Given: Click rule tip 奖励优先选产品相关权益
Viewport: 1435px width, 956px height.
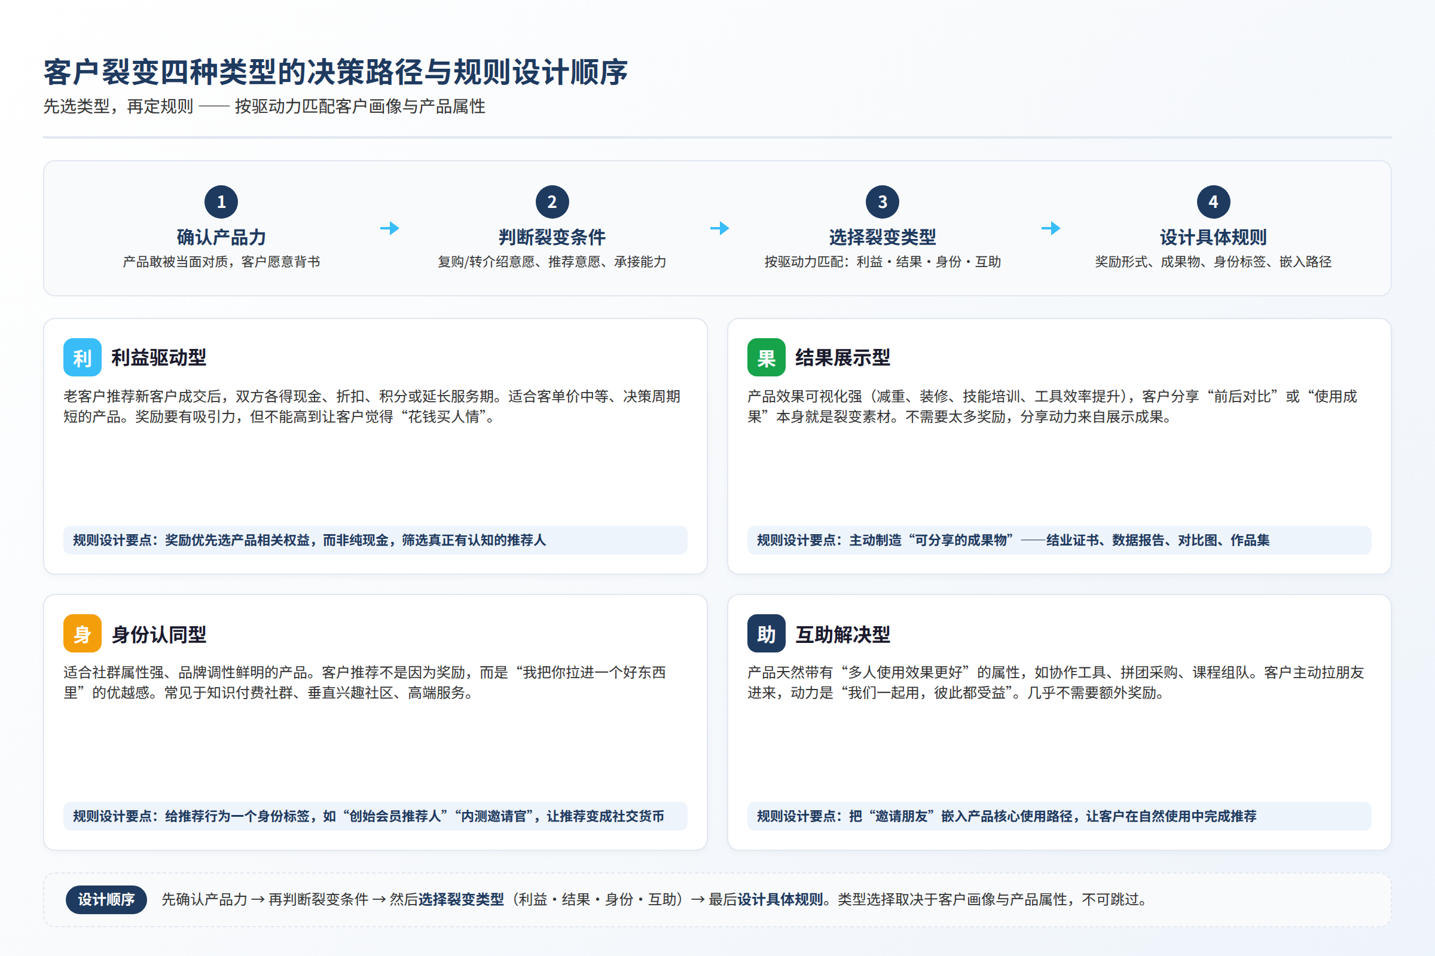Looking at the screenshot, I should point(375,540).
